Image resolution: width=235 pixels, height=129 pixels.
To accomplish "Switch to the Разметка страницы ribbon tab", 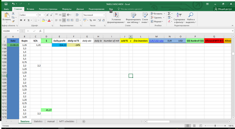I will (48, 9).
